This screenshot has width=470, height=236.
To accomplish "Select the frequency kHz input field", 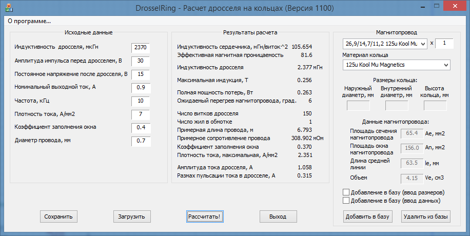I will tap(141, 101).
